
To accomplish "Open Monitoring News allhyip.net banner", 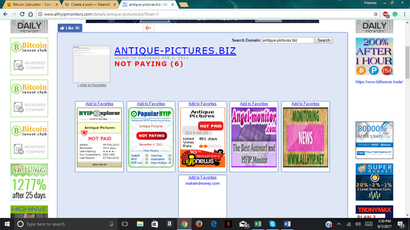I will [306, 137].
